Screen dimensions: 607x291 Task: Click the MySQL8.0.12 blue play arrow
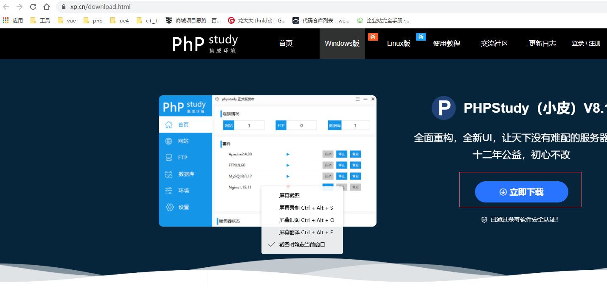click(288, 176)
